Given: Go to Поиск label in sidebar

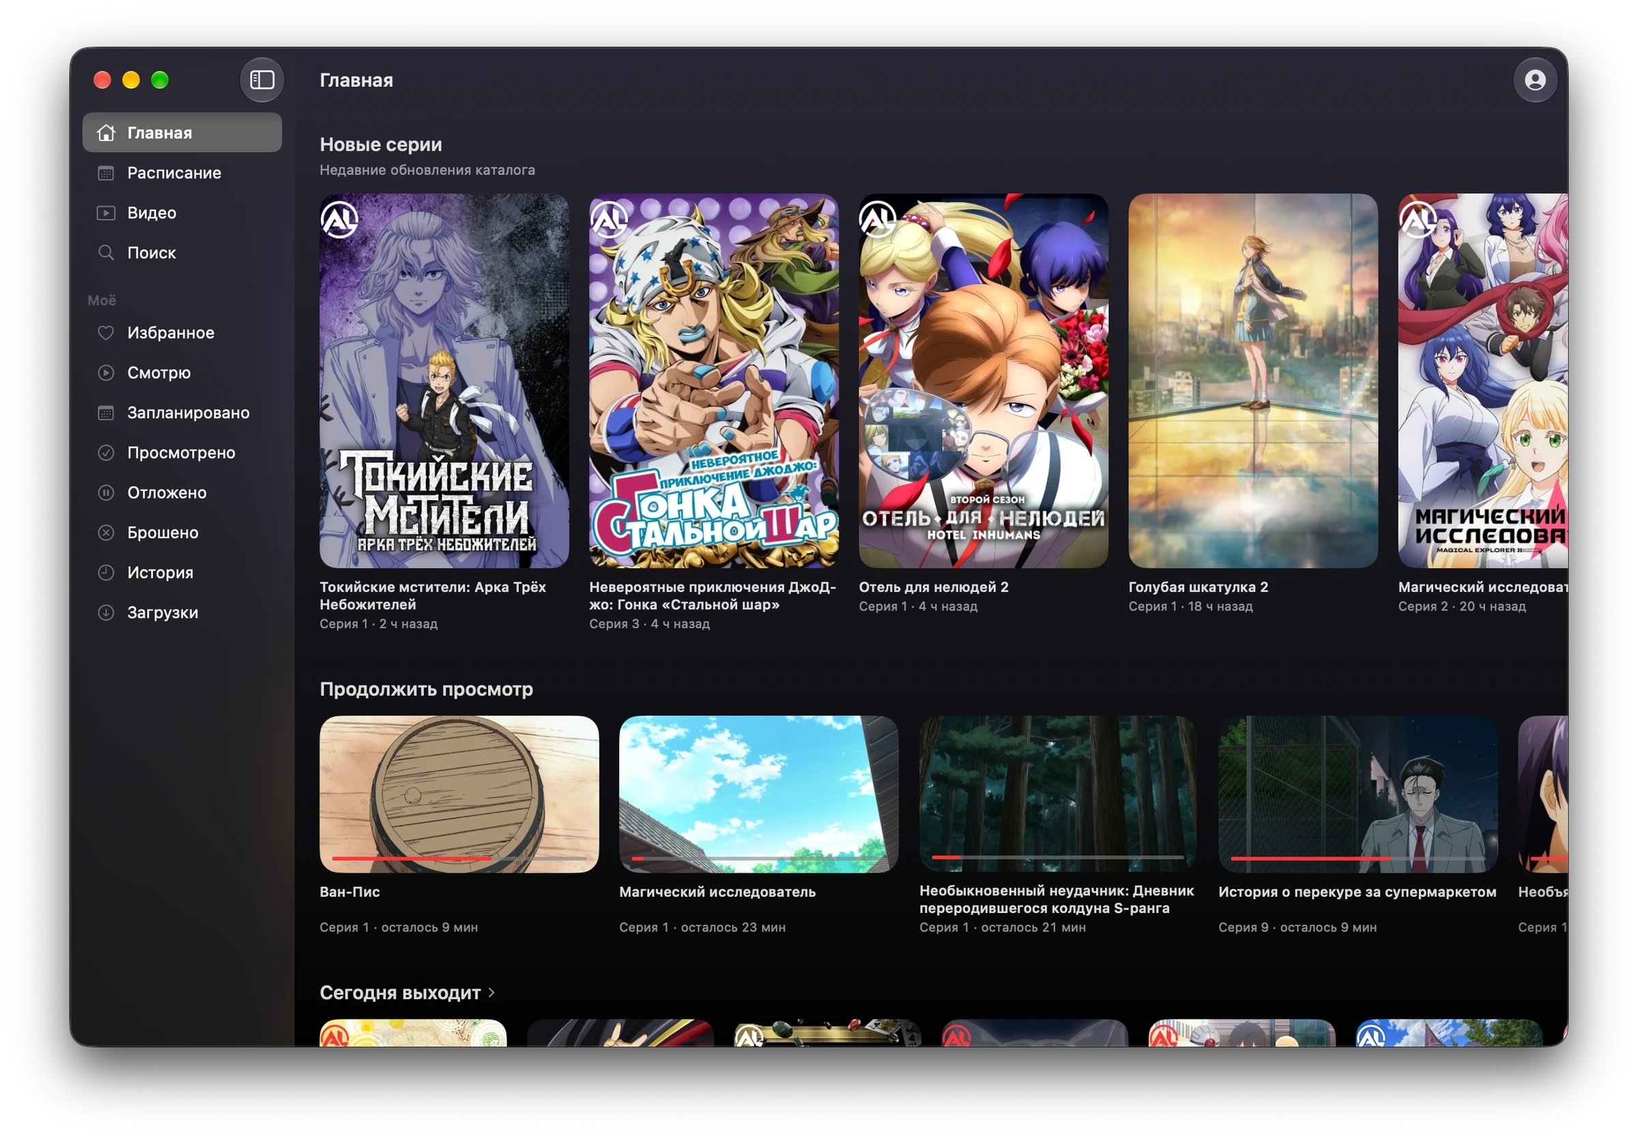Looking at the screenshot, I should point(152,253).
